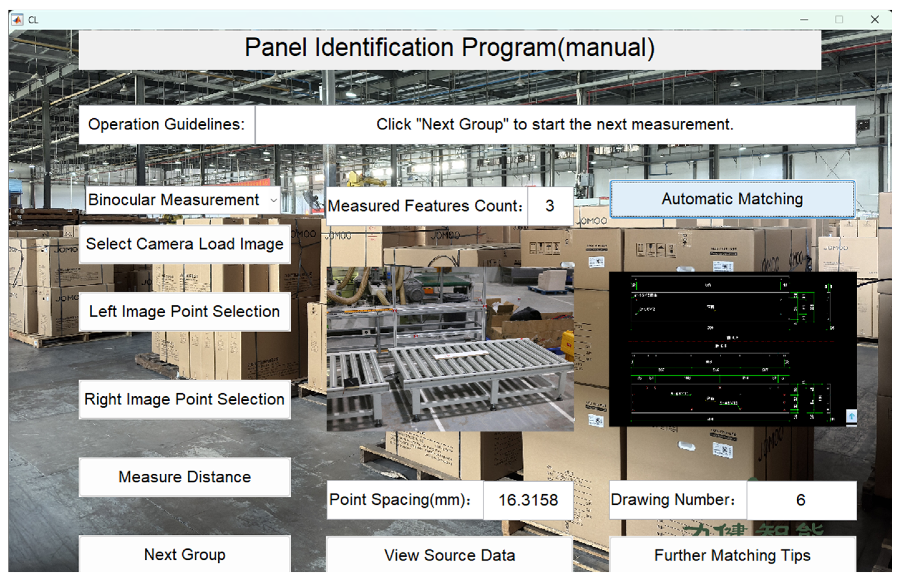Click the Operation Guidelines message text box
The height and width of the screenshot is (584, 904).
coord(555,124)
